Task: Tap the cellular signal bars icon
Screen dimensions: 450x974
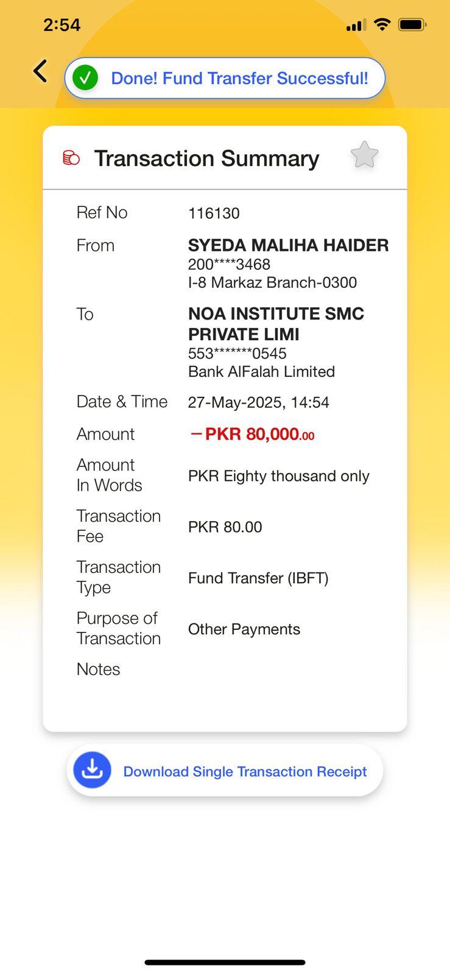Action: click(x=356, y=25)
